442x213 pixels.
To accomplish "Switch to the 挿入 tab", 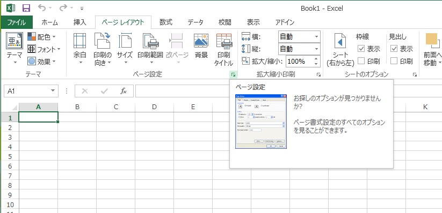I will pyautogui.click(x=80, y=22).
